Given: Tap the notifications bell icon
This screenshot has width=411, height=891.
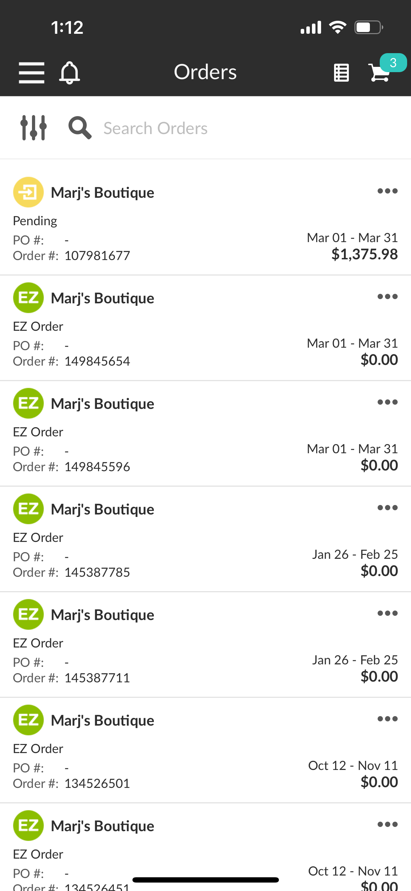Looking at the screenshot, I should click(70, 72).
